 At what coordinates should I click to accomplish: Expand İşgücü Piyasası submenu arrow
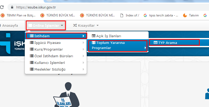(x=83, y=43)
